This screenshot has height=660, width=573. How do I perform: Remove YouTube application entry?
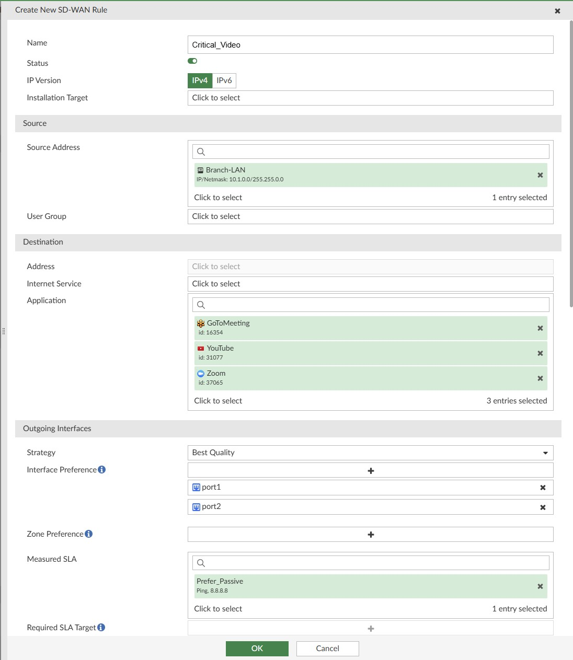tap(540, 353)
